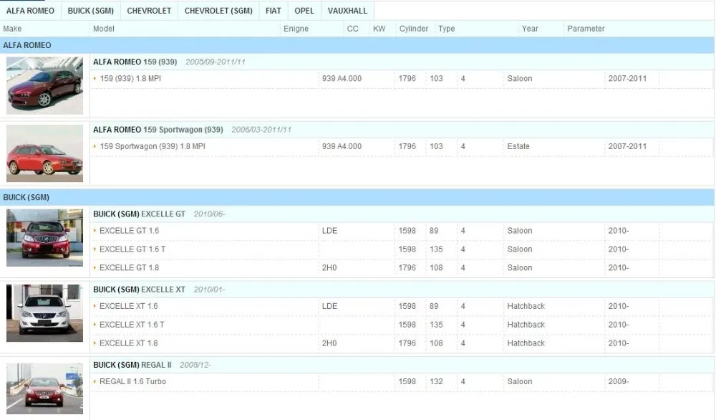Open the Buick Regal II thumbnail

coord(44,388)
